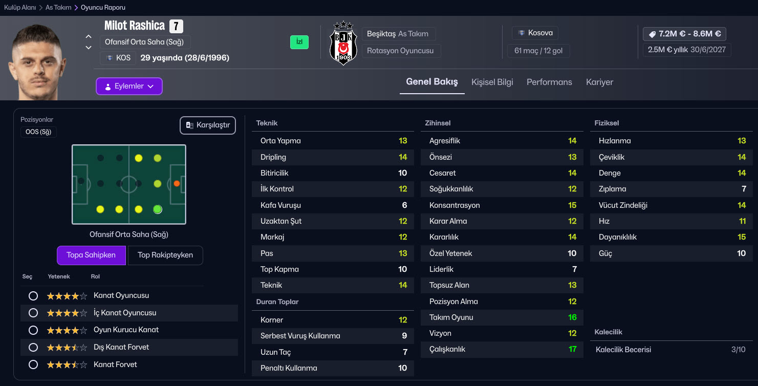Click the Beşiktaş club crest logo
Viewport: 758px width, 386px height.
pyautogui.click(x=343, y=43)
